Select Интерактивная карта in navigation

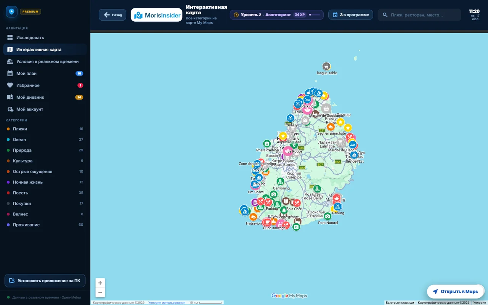coord(45,50)
